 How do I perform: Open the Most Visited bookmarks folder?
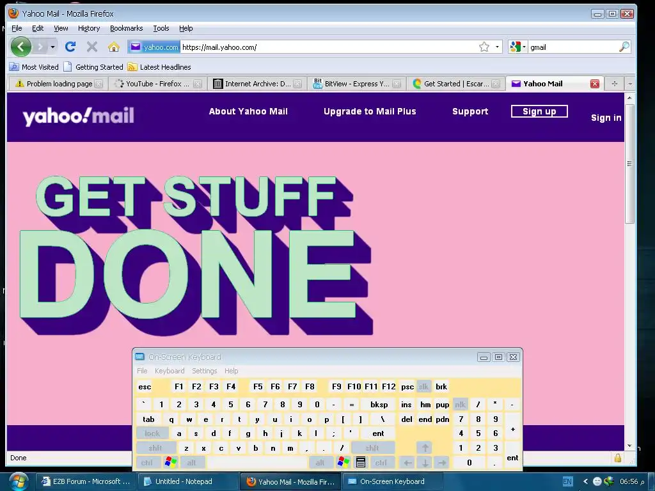coord(34,66)
